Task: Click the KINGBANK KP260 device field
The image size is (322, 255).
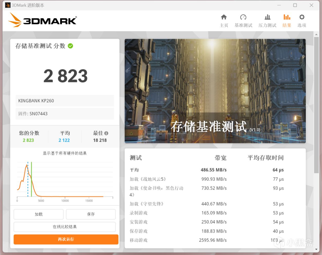Action: click(65, 101)
